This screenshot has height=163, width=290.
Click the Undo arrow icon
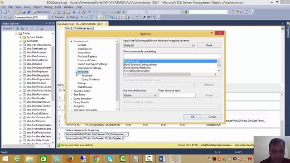click(89, 12)
